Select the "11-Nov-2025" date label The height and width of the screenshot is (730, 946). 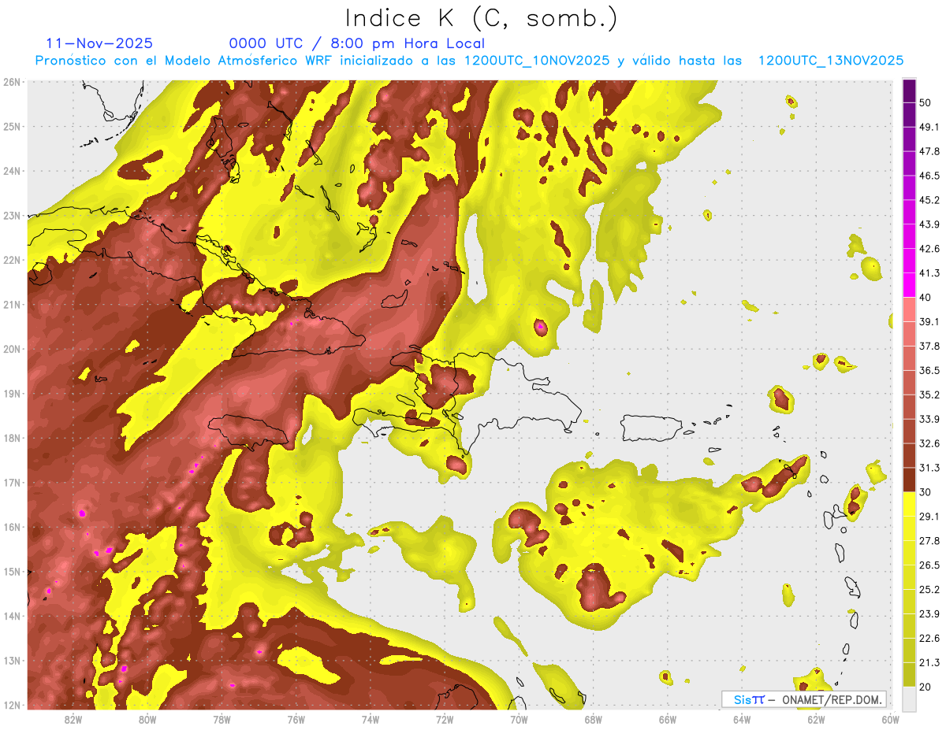coord(99,43)
